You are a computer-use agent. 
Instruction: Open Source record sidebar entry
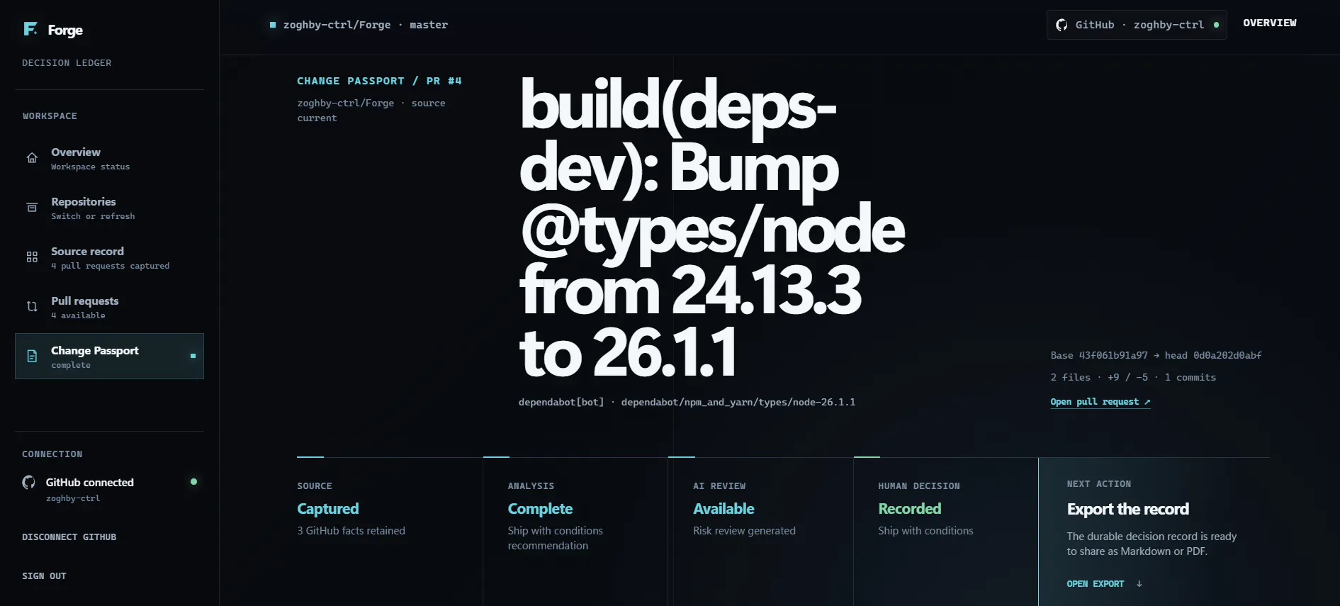(x=109, y=257)
